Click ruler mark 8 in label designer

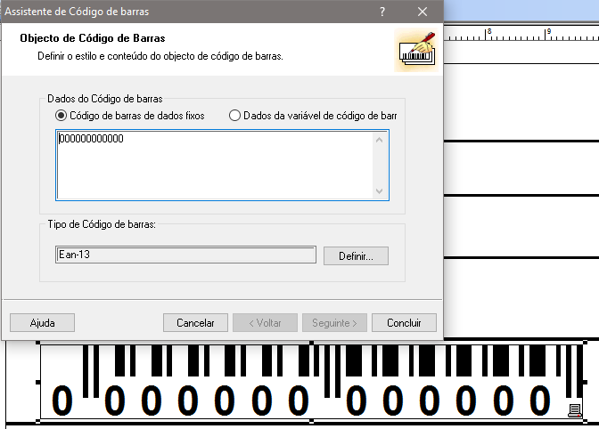[489, 31]
